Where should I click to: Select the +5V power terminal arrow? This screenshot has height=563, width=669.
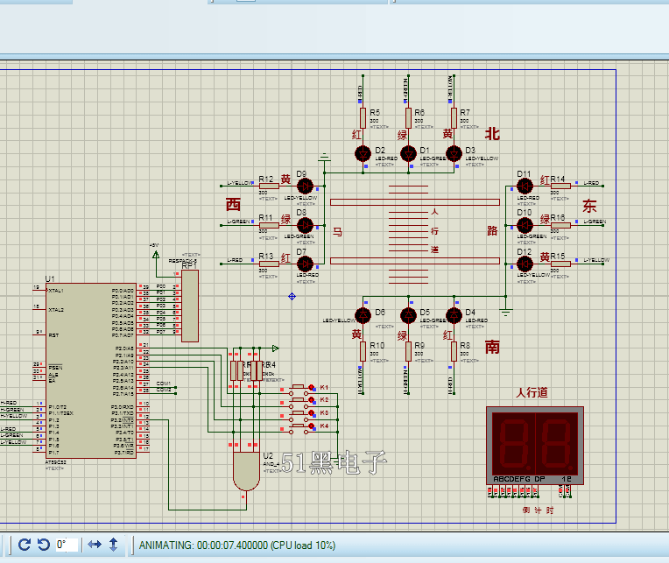(x=156, y=254)
